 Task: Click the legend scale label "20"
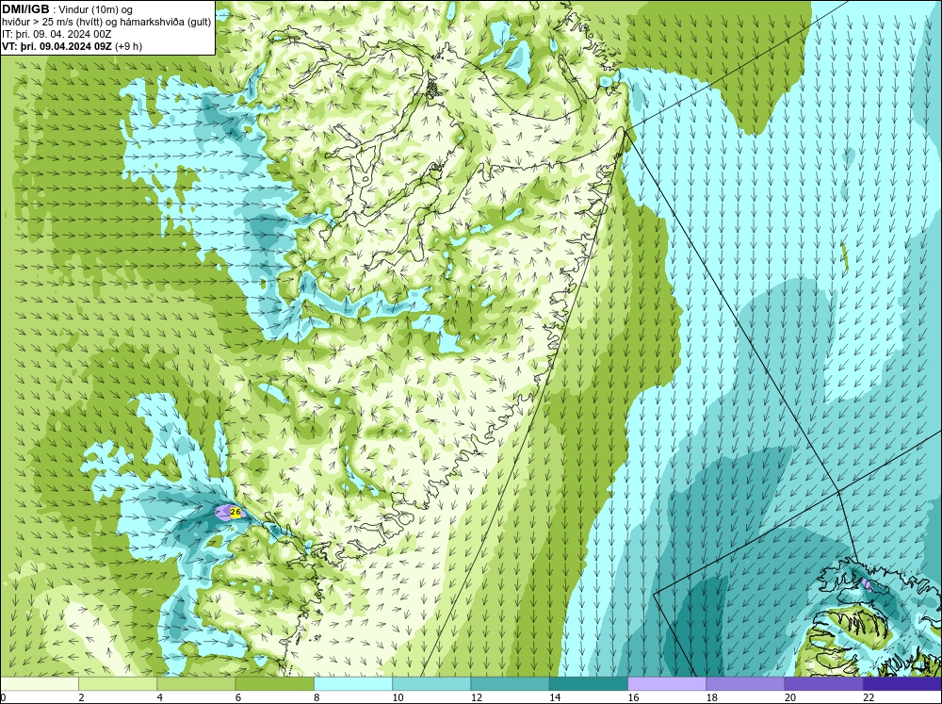790,697
